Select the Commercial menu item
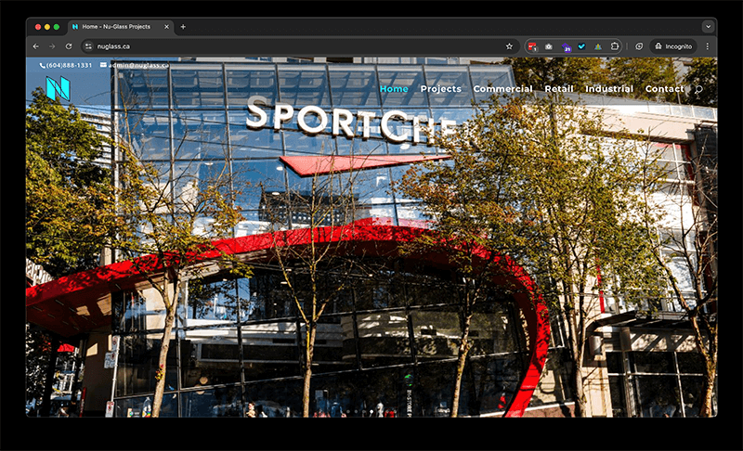Screen dimensions: 743x451 [x=502, y=89]
